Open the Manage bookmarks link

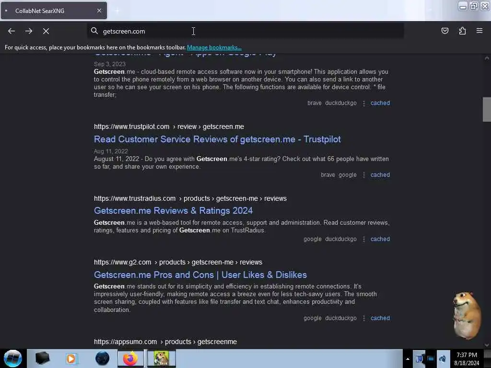point(214,47)
